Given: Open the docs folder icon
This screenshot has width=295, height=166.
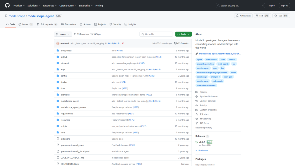Looking at the screenshot, I should click(58, 88).
